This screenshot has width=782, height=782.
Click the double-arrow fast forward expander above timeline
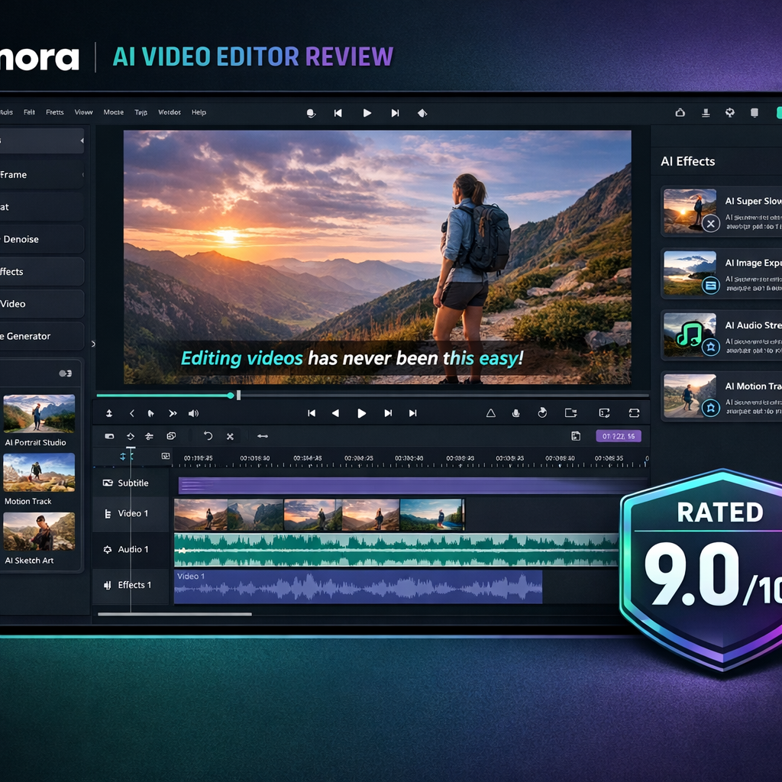(x=171, y=413)
